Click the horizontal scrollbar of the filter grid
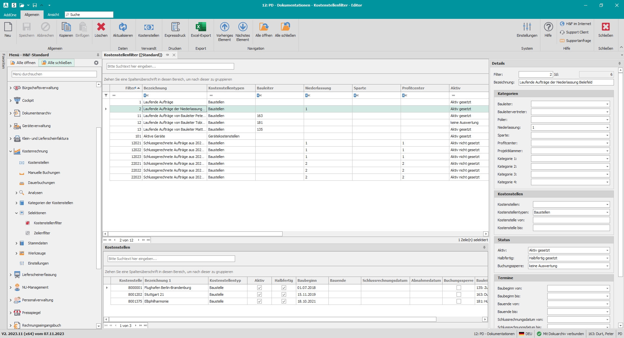The height and width of the screenshot is (338, 624). tap(195, 234)
